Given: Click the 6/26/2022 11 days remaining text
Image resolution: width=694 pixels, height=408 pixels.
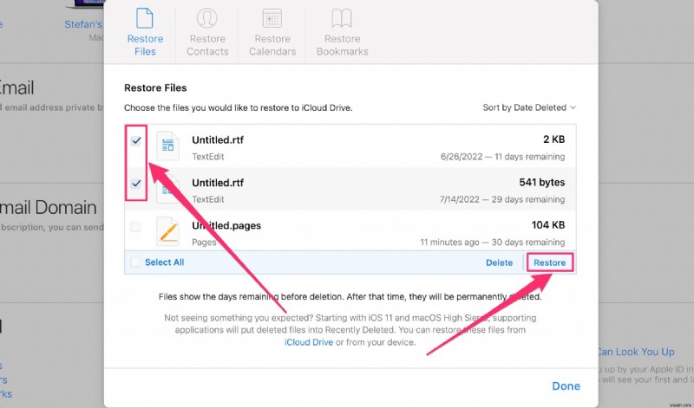Looking at the screenshot, I should coord(502,157).
